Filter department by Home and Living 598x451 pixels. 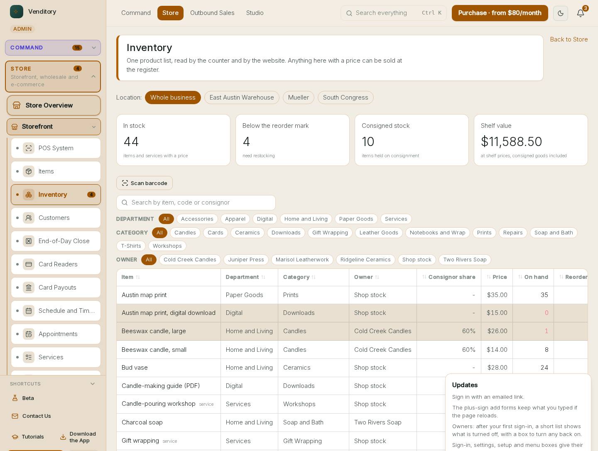point(306,219)
